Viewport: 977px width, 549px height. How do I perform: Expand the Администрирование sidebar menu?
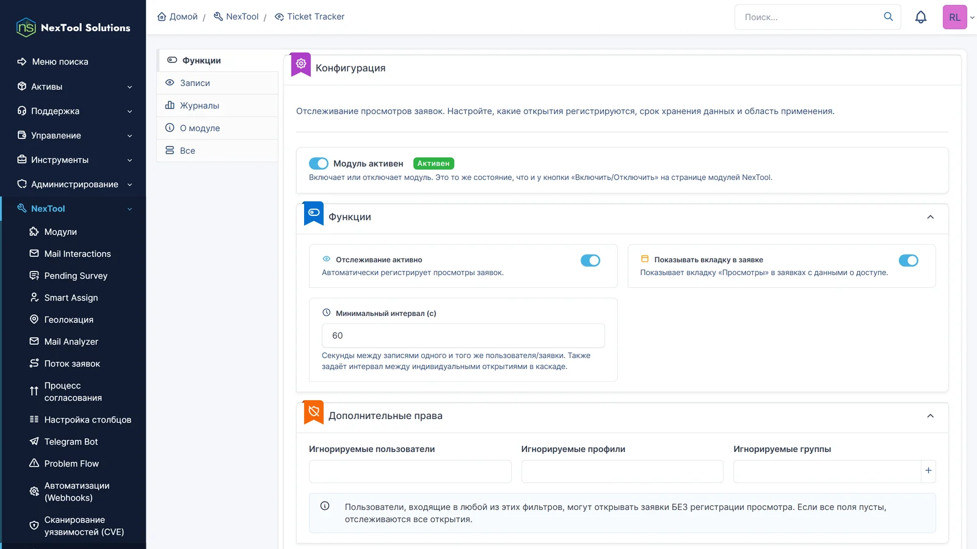point(73,184)
